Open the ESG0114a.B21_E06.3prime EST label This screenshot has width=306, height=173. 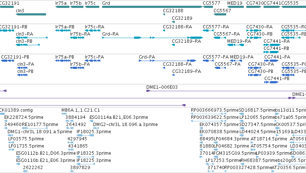pos(119,117)
